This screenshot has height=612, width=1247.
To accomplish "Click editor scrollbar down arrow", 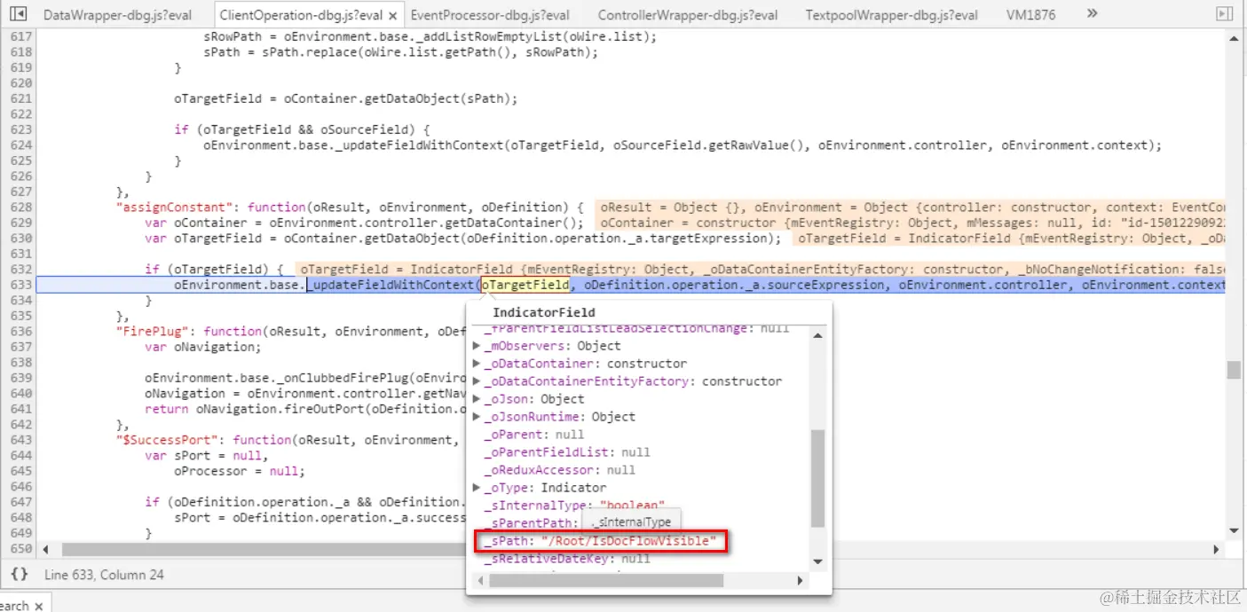I will point(1234,530).
